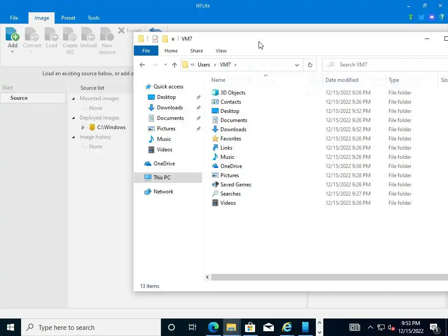Collapse the Deployed images group
Screen dimensions: 448x336
pos(73,118)
